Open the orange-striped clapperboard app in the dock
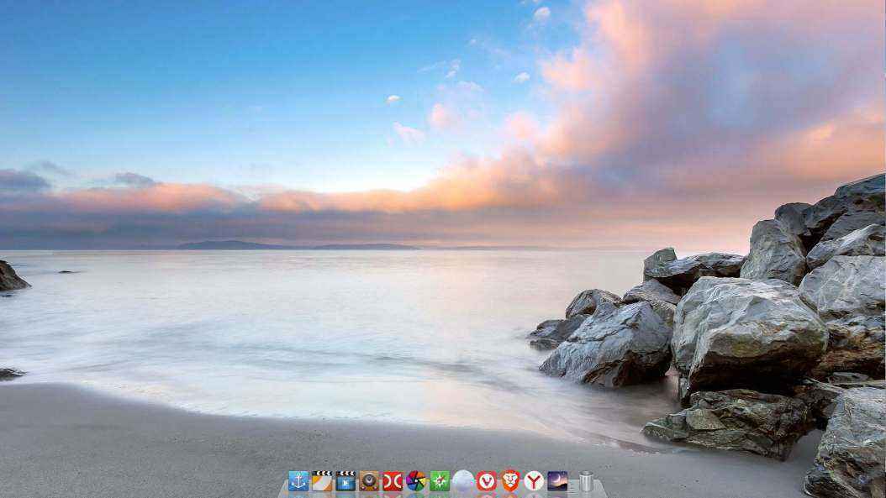This screenshot has height=498, width=886. [x=322, y=481]
